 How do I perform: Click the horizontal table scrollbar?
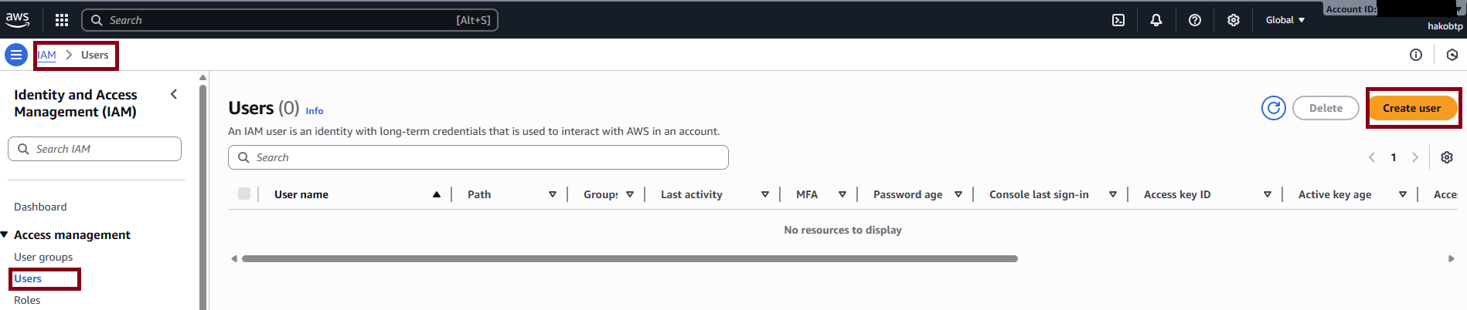click(x=629, y=259)
